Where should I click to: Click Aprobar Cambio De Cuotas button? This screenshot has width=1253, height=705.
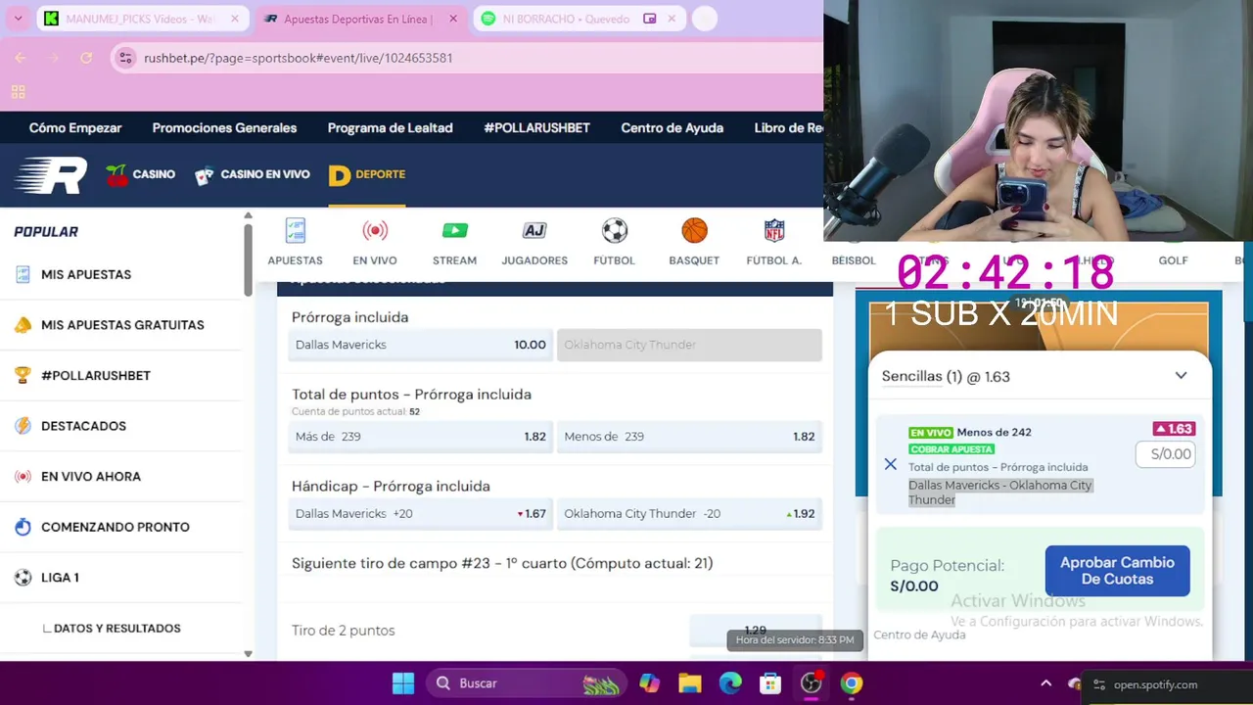[x=1117, y=571]
